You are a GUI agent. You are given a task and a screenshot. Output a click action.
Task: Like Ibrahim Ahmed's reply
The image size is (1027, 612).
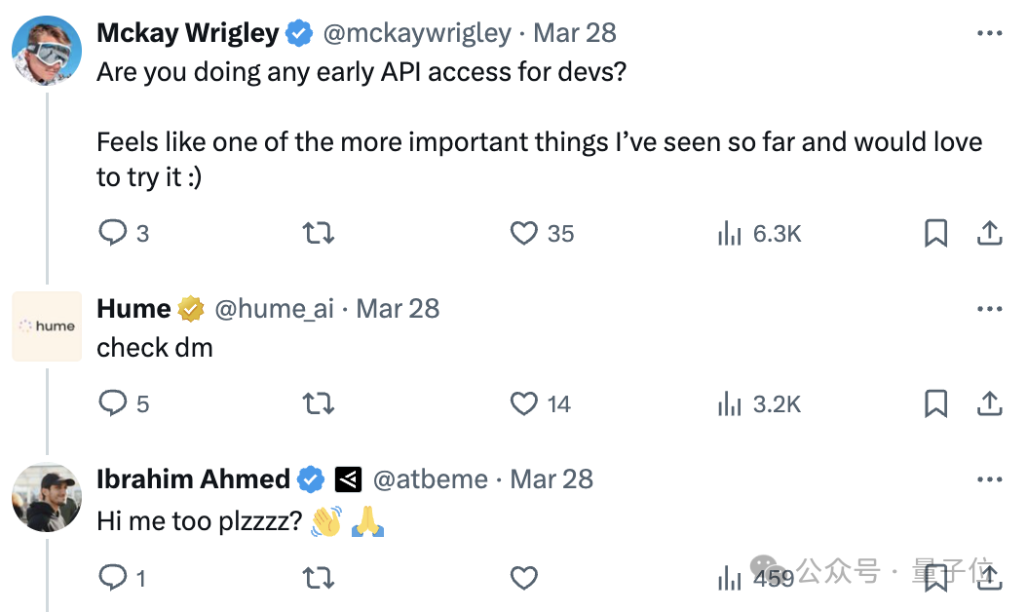click(524, 579)
